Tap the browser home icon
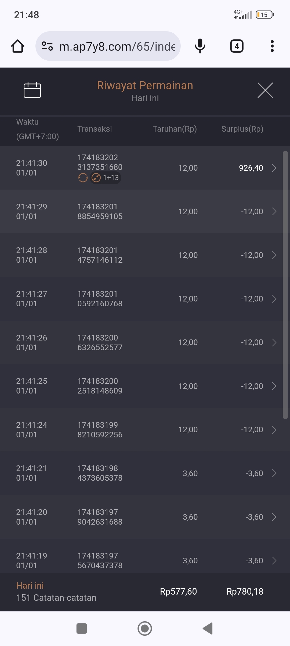Image resolution: width=290 pixels, height=646 pixels. pos(18,46)
